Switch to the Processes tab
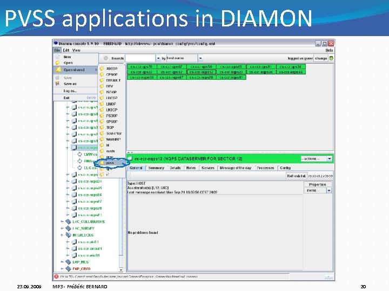 pyautogui.click(x=265, y=168)
